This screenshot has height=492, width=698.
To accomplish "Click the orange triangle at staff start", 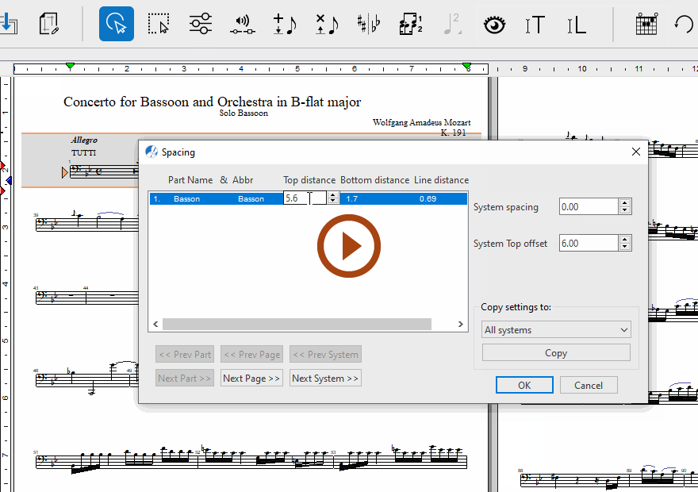I will pos(65,172).
